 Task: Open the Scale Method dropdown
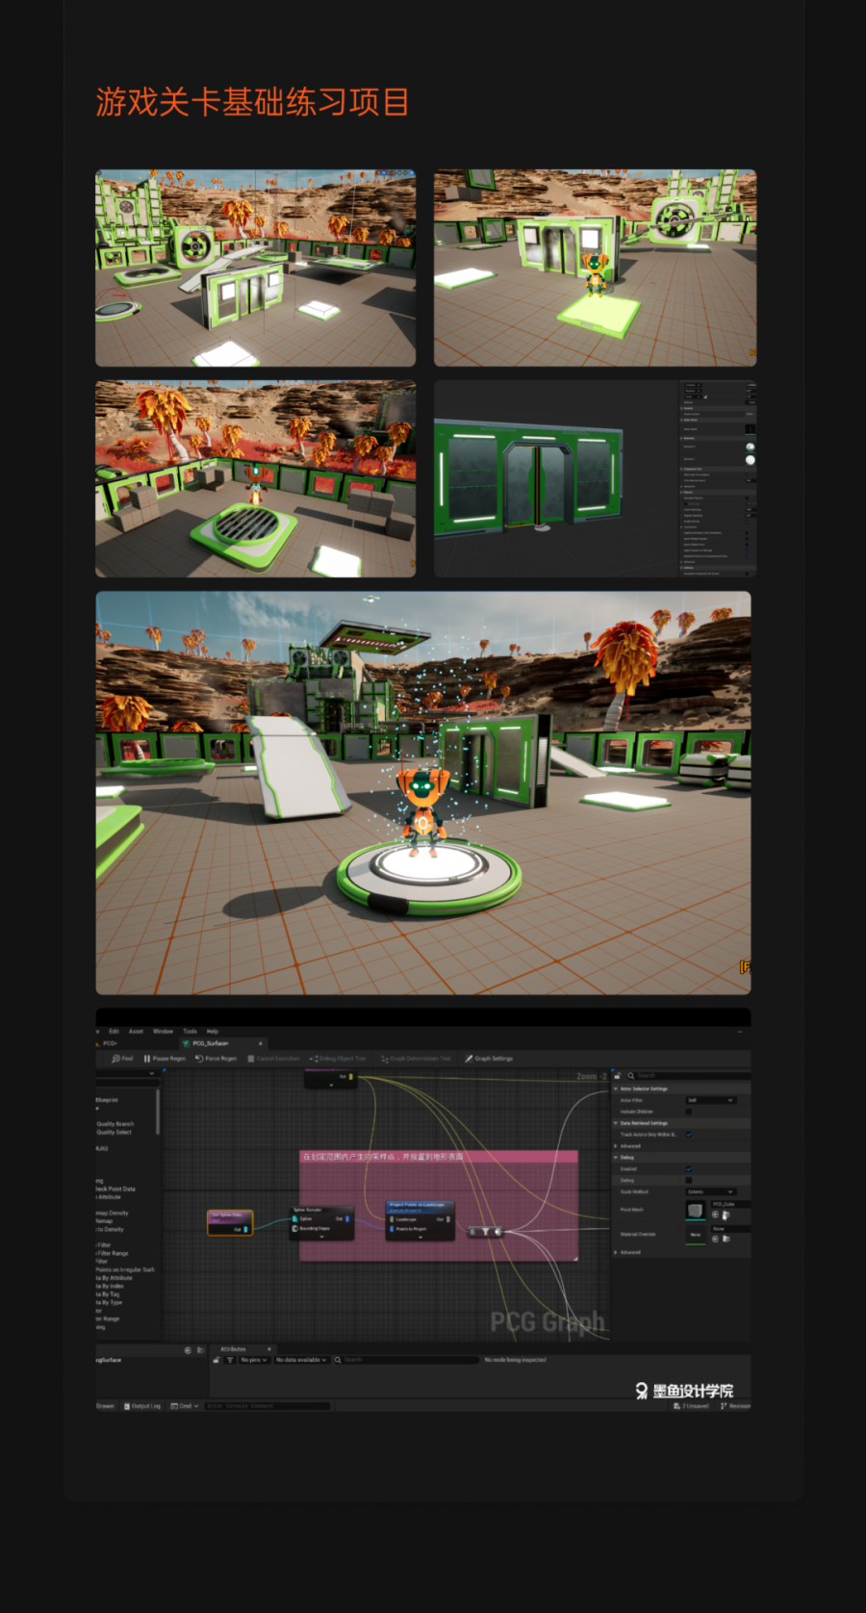[x=710, y=1191]
